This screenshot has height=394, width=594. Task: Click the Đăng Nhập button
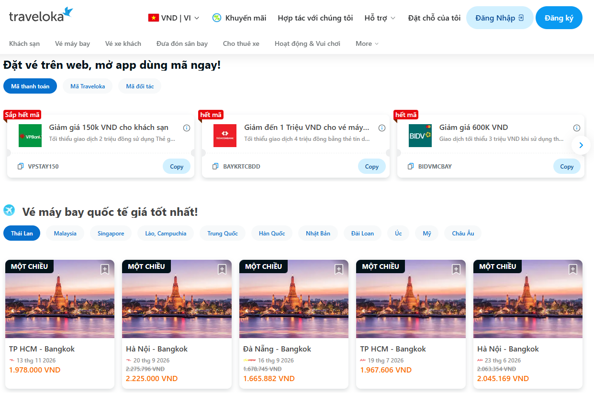click(500, 18)
